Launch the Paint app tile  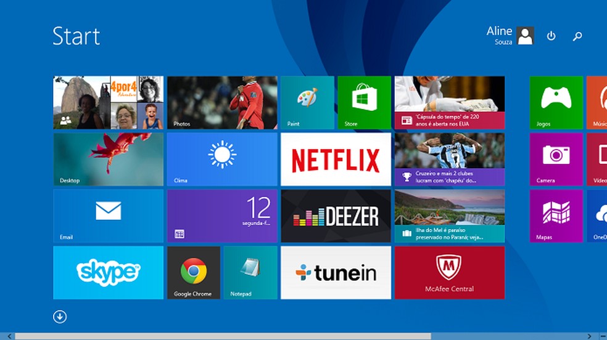(x=307, y=102)
